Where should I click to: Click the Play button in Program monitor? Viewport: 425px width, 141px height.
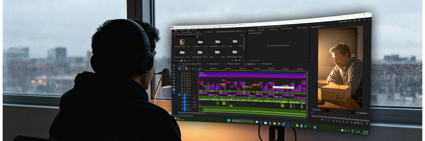point(340,121)
